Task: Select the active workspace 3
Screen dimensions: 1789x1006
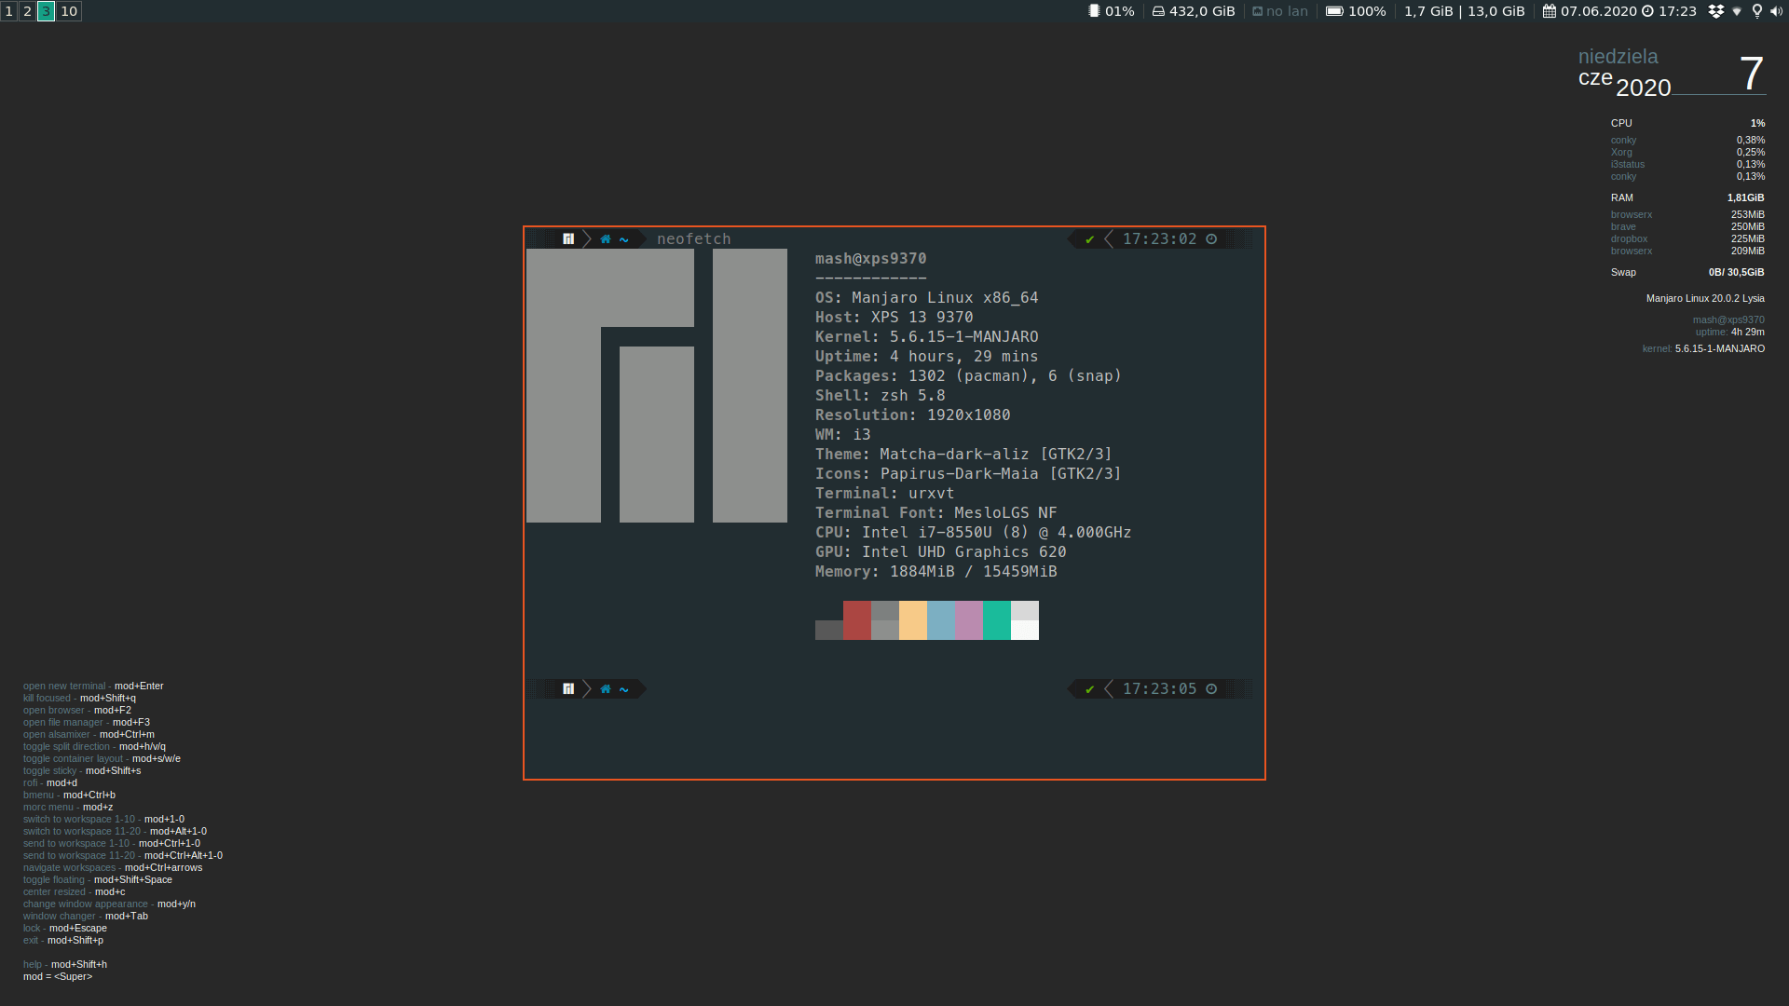Action: pyautogui.click(x=46, y=11)
